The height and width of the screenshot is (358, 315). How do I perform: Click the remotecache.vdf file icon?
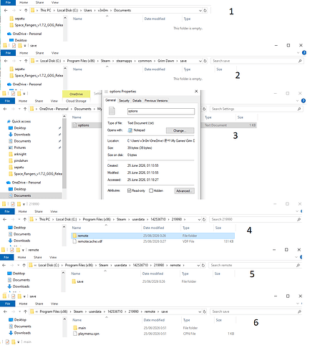point(74,241)
